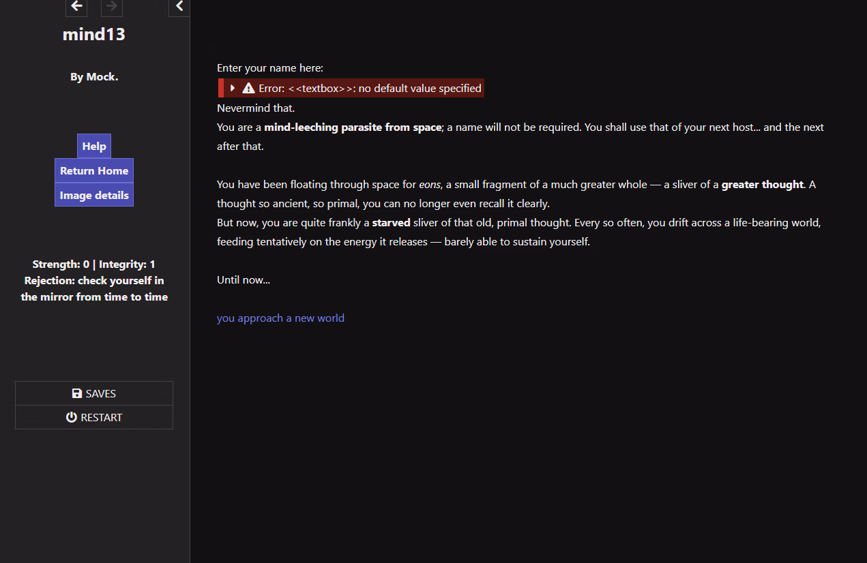The image size is (867, 563).
Task: Open the Help menu item
Action: point(94,147)
